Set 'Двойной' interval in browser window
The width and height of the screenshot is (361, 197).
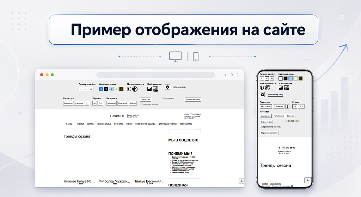(133, 103)
